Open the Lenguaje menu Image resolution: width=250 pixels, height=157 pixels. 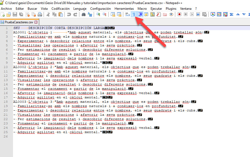point(80,9)
